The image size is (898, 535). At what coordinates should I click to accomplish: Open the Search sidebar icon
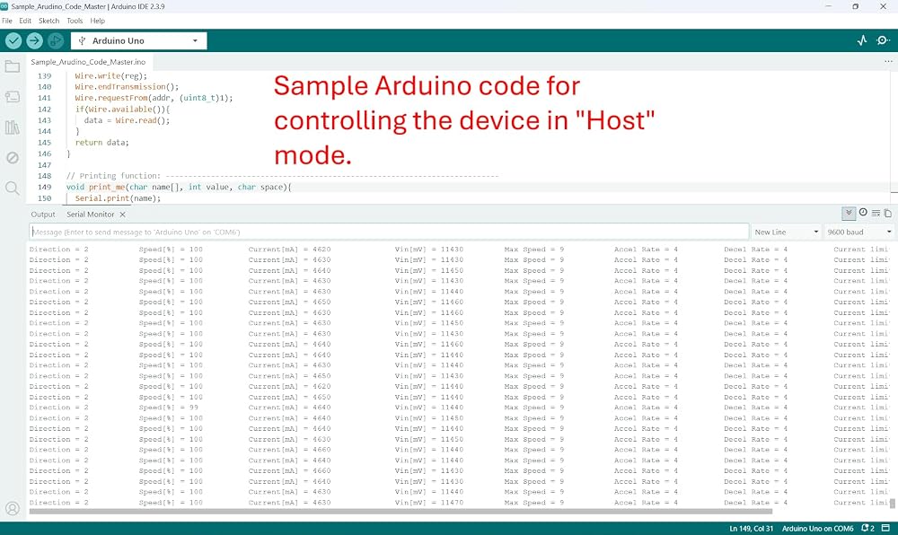(x=12, y=188)
